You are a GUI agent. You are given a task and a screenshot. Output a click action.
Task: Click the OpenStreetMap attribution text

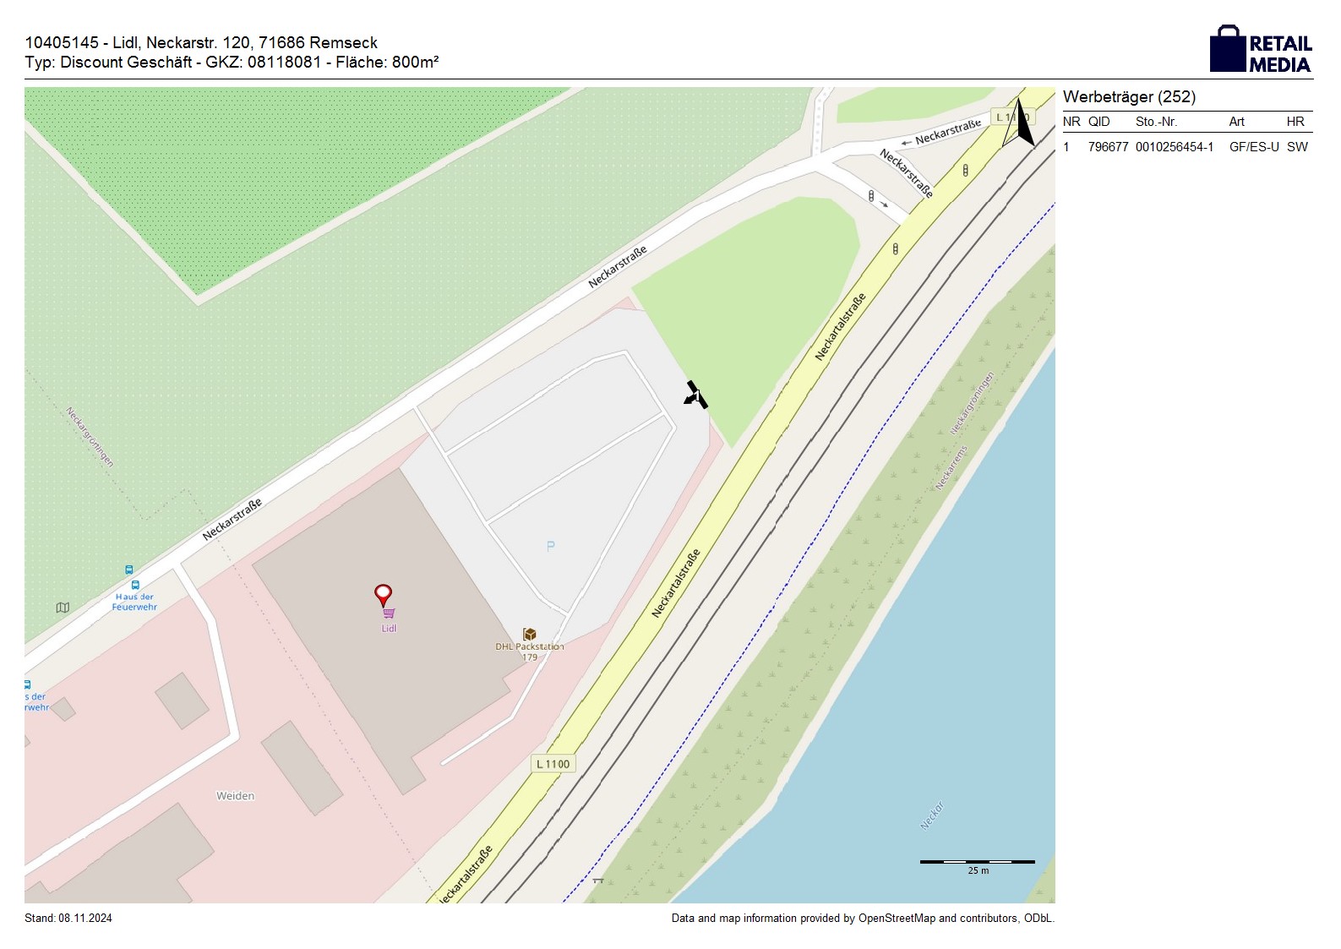[862, 919]
